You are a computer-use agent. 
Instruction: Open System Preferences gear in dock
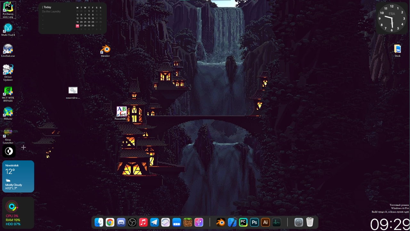[299, 222]
